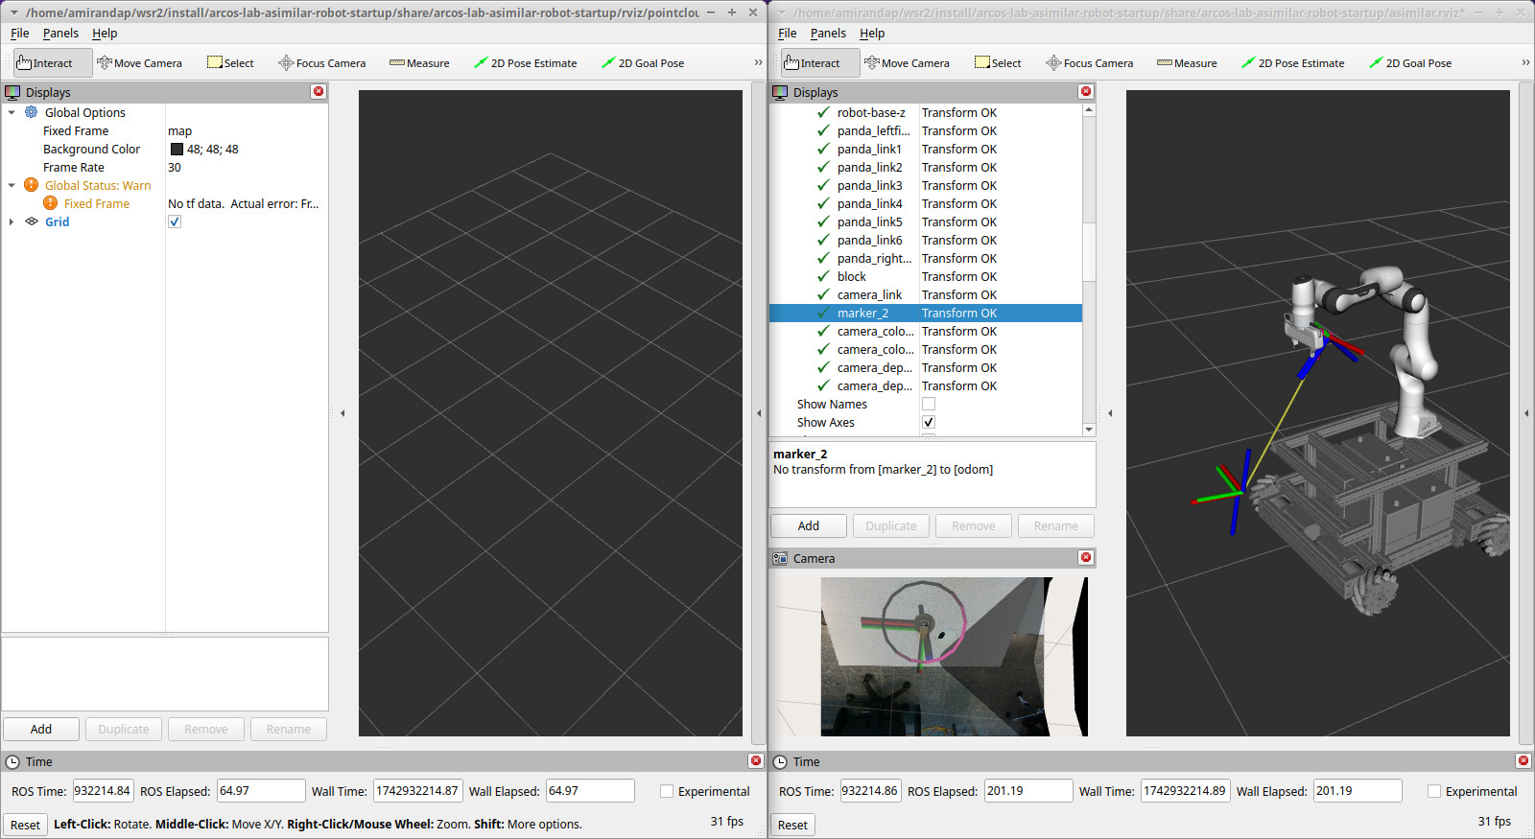Screen dimensions: 1535x839
Task: Activate the Measure tool in right window
Action: pyautogui.click(x=1187, y=63)
